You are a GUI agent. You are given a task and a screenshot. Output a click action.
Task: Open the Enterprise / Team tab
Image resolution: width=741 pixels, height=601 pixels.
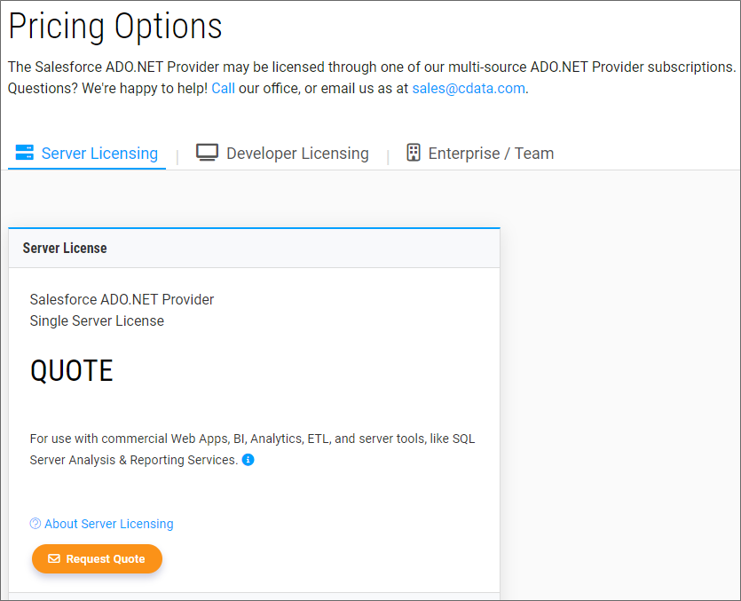[x=491, y=154]
